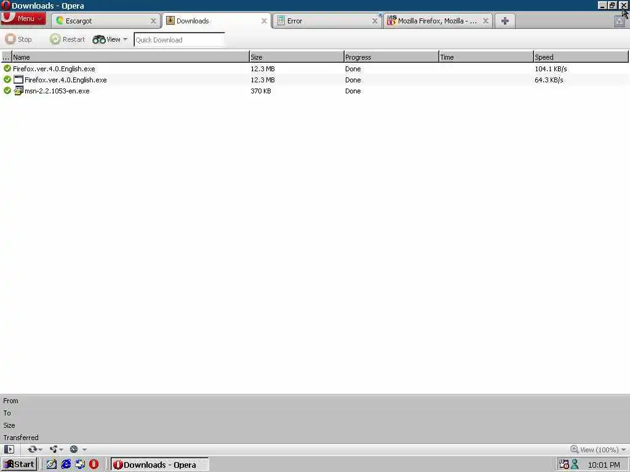Open the View (100%) zoom dropdown

point(599,449)
